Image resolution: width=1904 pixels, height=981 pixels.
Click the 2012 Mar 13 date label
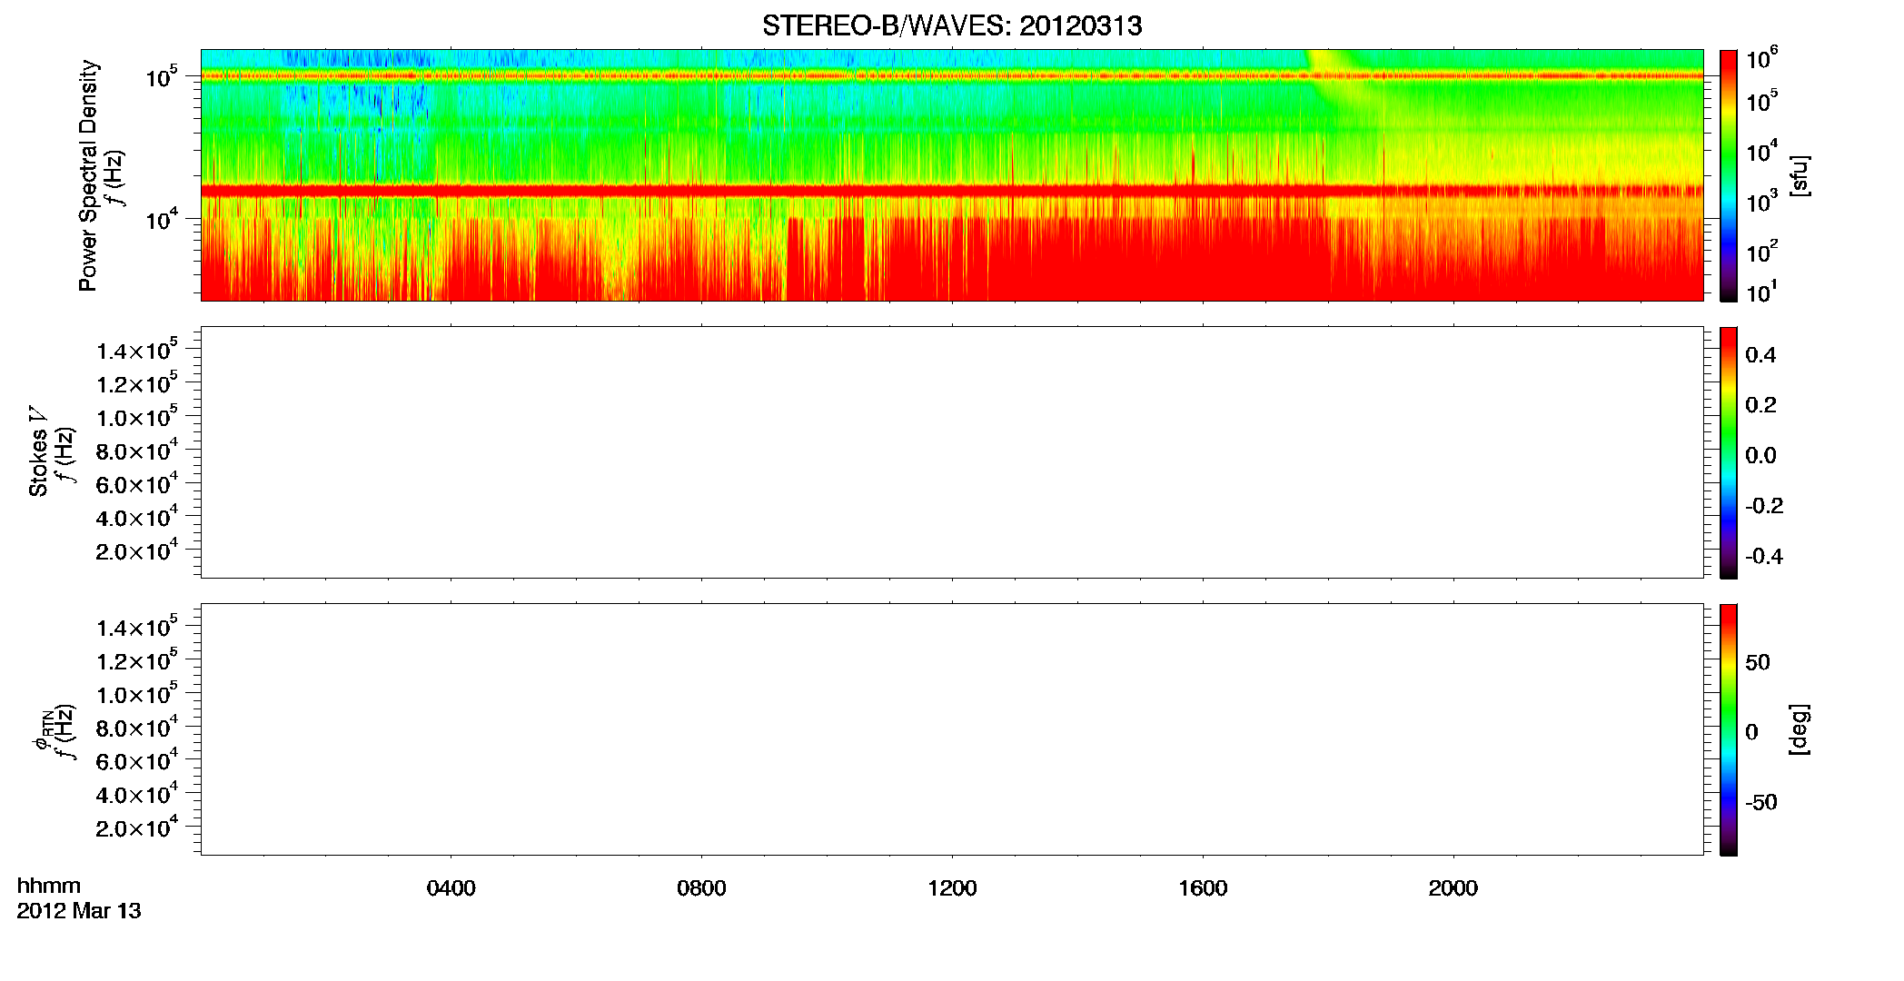pyautogui.click(x=79, y=910)
